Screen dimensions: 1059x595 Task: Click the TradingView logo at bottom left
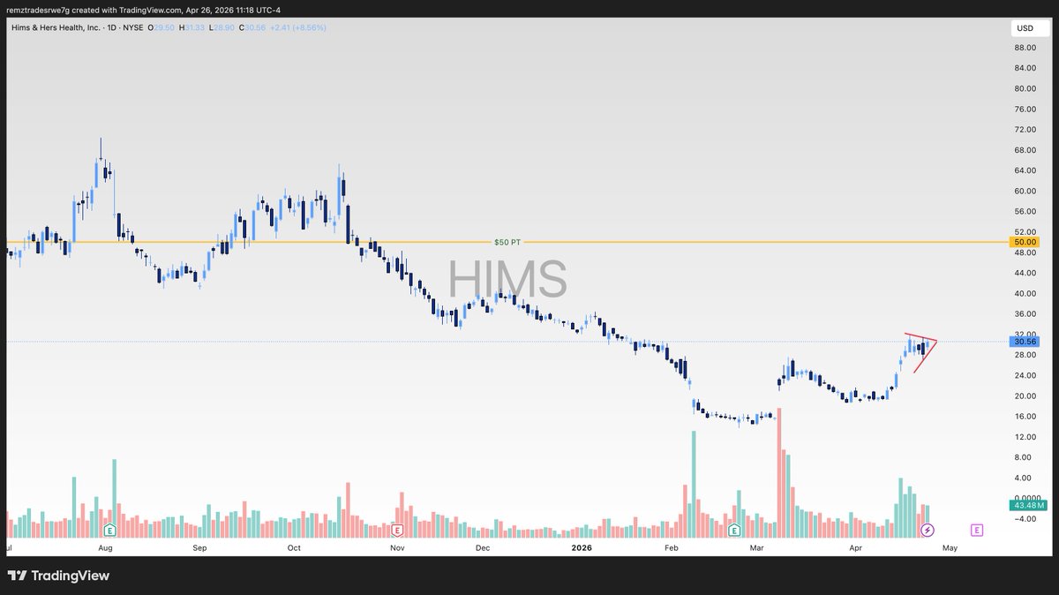tap(58, 576)
